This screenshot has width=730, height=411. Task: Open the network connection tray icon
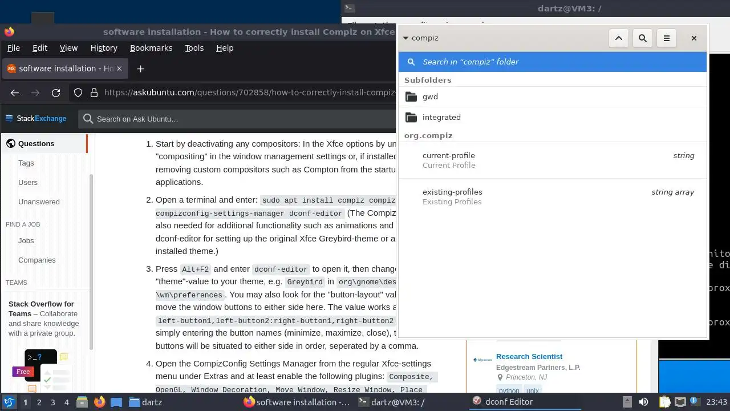click(680, 402)
